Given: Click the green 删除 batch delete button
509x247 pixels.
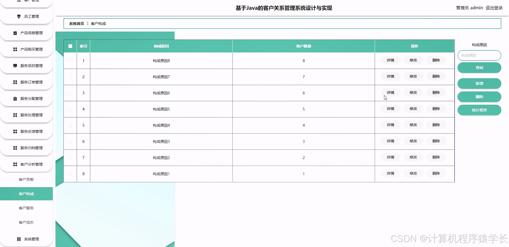Looking at the screenshot, I should tap(479, 97).
